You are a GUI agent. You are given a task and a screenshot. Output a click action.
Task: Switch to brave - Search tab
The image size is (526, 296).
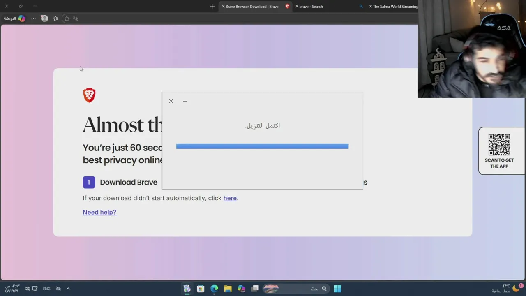329,6
